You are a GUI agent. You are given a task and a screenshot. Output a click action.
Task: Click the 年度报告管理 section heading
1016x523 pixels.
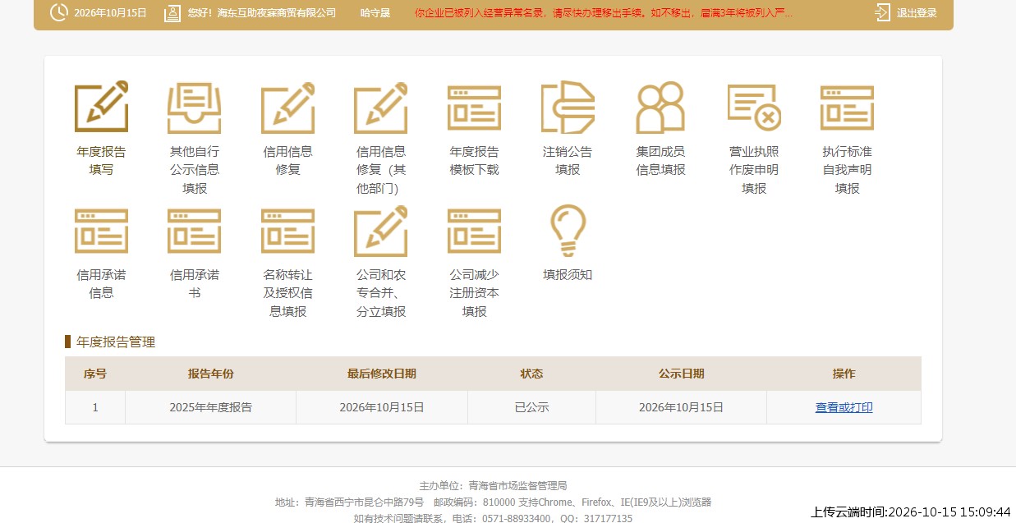tap(116, 342)
